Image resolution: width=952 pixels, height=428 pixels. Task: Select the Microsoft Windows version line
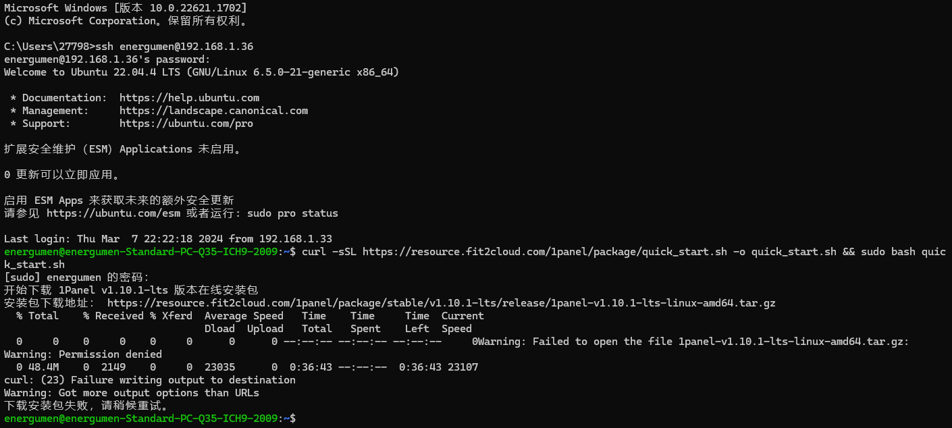pyautogui.click(x=126, y=8)
